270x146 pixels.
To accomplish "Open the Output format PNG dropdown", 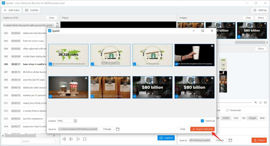I will point(67,121).
